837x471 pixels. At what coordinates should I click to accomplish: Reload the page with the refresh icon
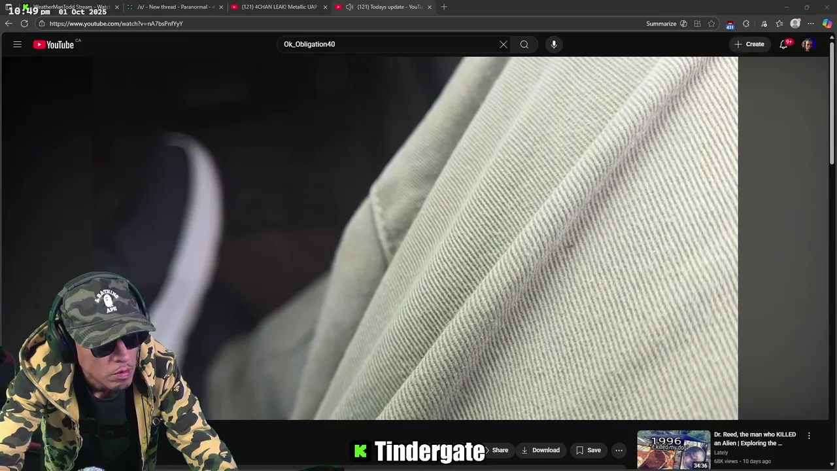pos(24,24)
